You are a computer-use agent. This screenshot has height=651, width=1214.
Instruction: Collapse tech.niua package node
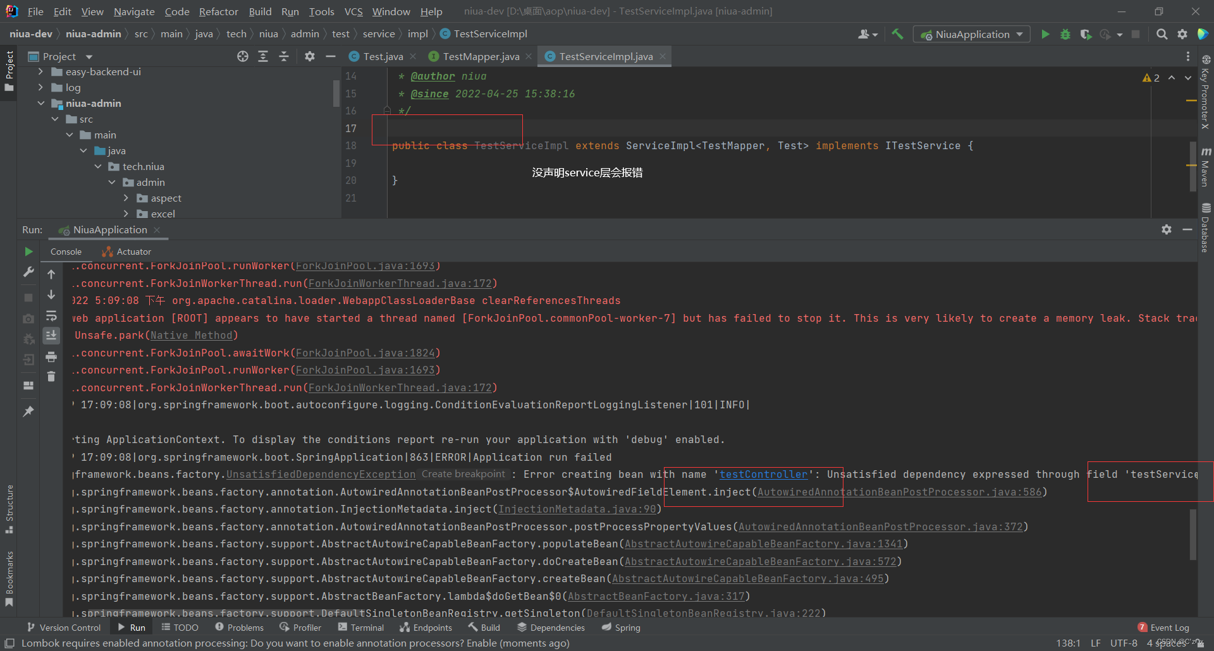click(97, 167)
